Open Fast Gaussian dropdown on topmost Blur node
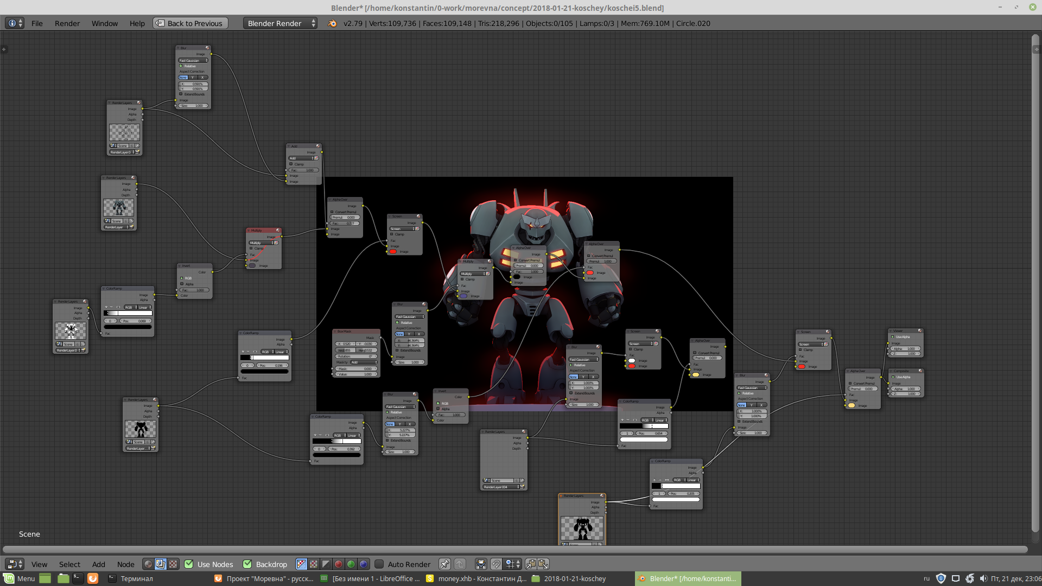 [x=193, y=60]
